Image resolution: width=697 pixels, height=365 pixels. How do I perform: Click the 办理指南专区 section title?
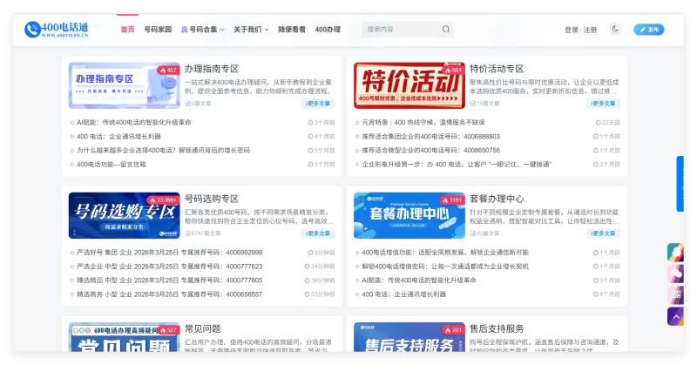[x=212, y=69]
